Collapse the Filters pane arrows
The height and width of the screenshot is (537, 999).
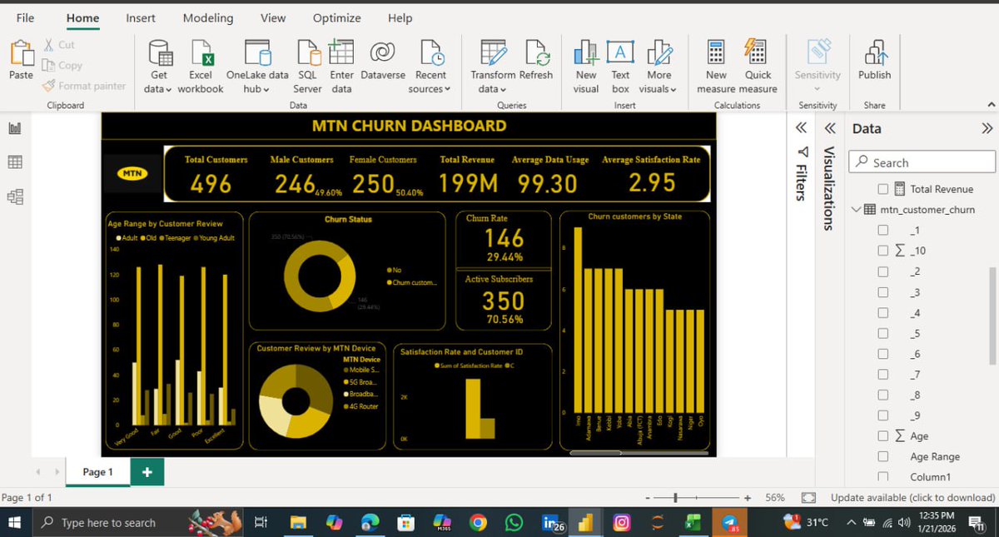tap(801, 128)
